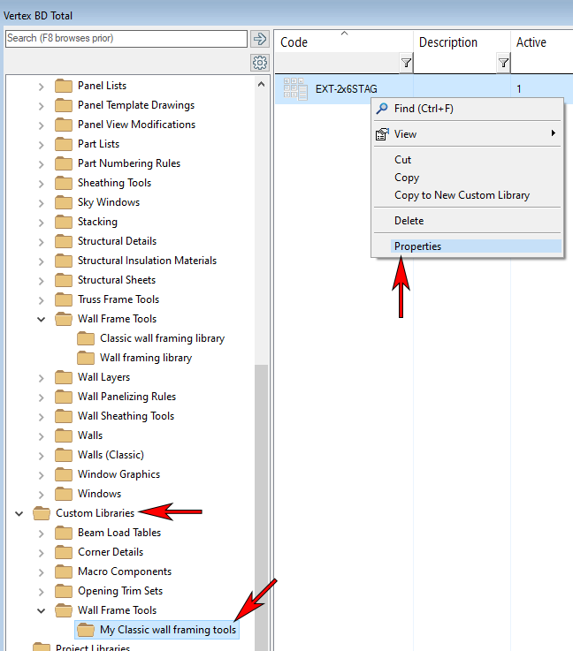Click in the search field
The height and width of the screenshot is (651, 573).
click(126, 39)
